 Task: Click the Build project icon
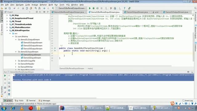[53, 8]
